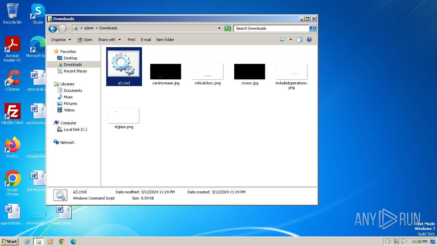Click the agentdetails Word document icon
Image resolution: width=437 pixels, height=246 pixels.
click(12, 215)
